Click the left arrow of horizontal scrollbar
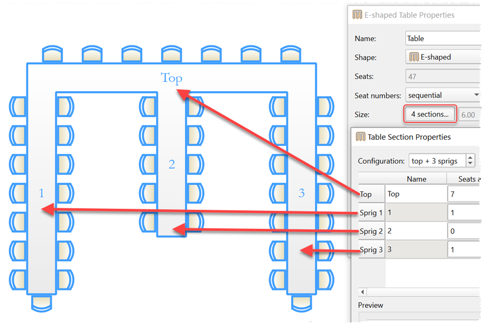The height and width of the screenshot is (325, 482). coord(363,292)
